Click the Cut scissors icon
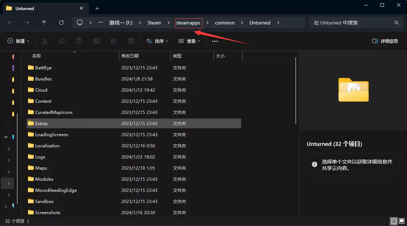The height and width of the screenshot is (226, 407). tap(45, 41)
